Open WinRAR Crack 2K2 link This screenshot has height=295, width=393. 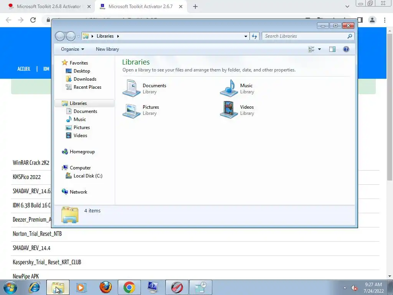pyautogui.click(x=31, y=163)
